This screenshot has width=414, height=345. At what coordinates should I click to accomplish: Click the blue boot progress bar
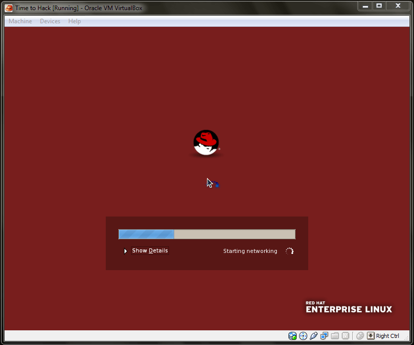tap(207, 234)
